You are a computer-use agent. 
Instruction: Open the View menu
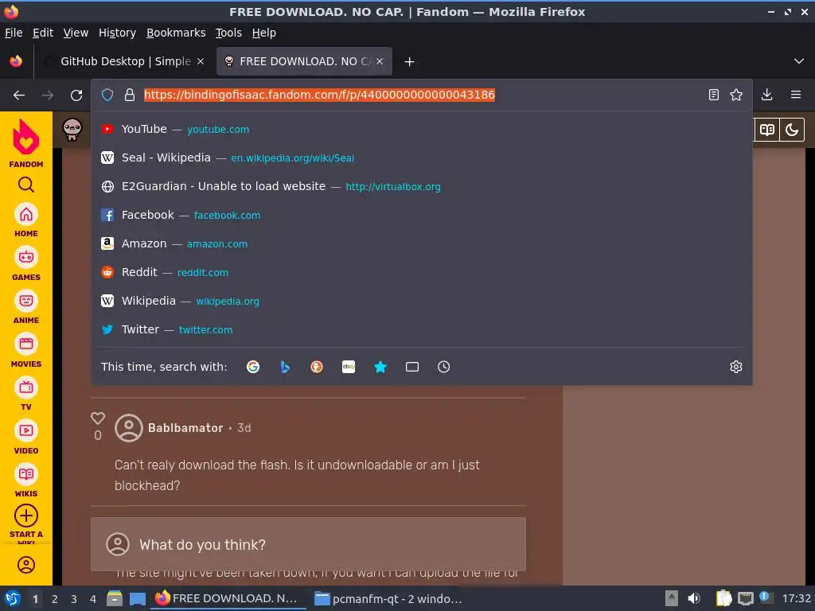tap(76, 33)
